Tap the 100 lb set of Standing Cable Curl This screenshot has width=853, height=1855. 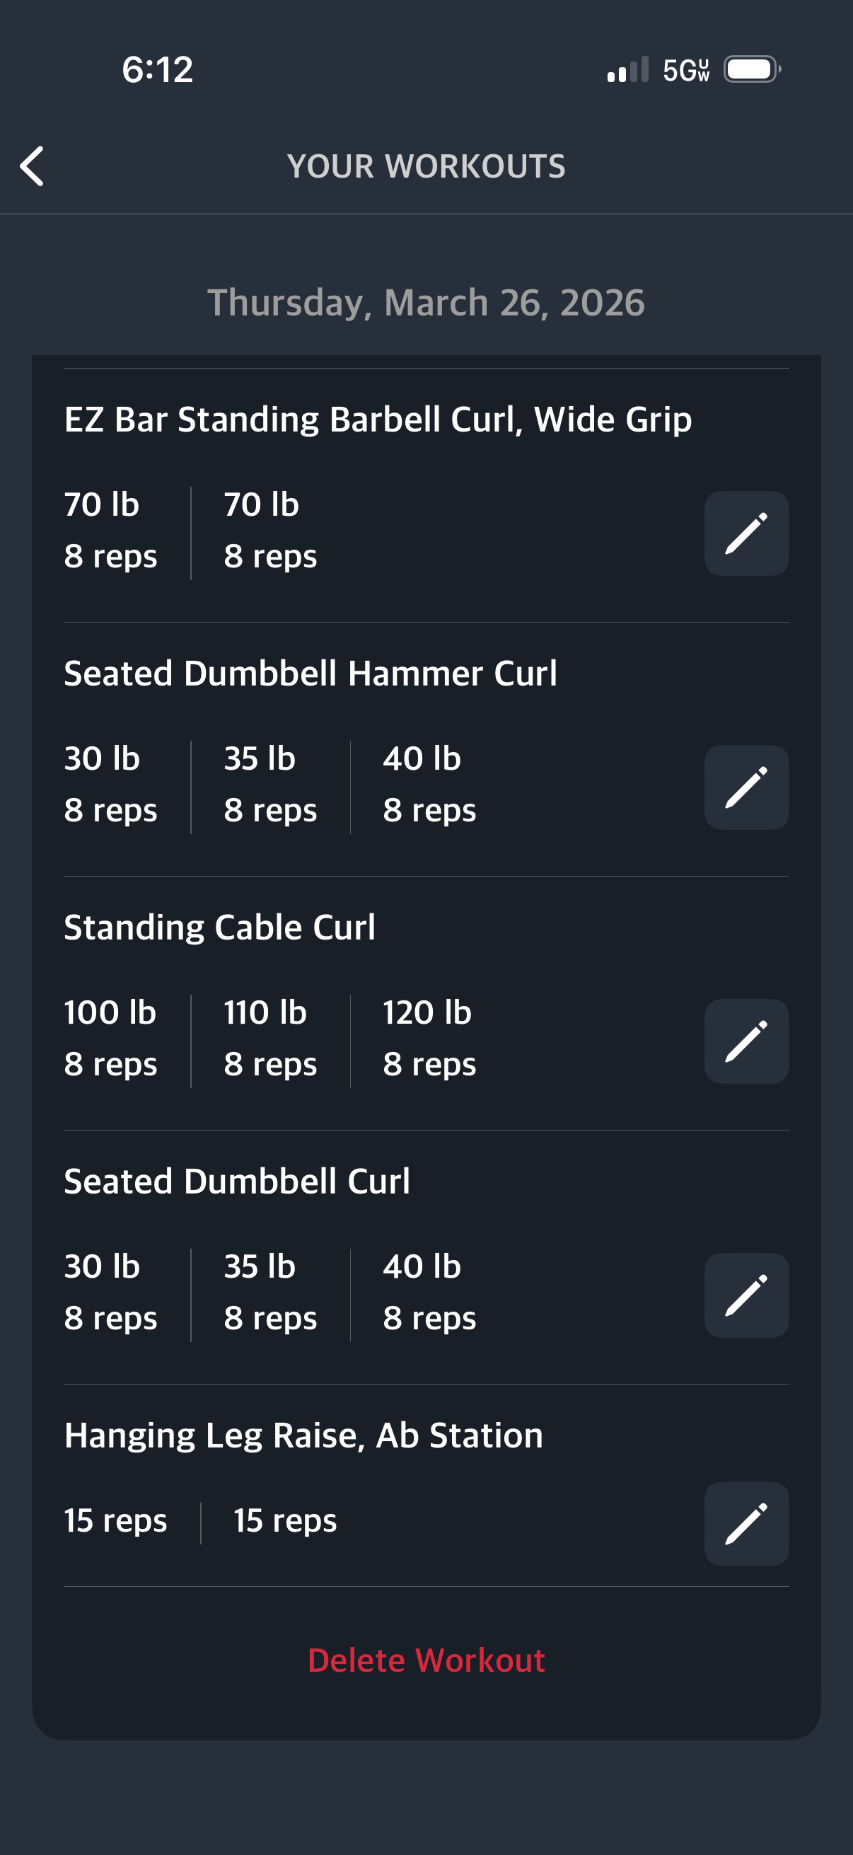[110, 1038]
